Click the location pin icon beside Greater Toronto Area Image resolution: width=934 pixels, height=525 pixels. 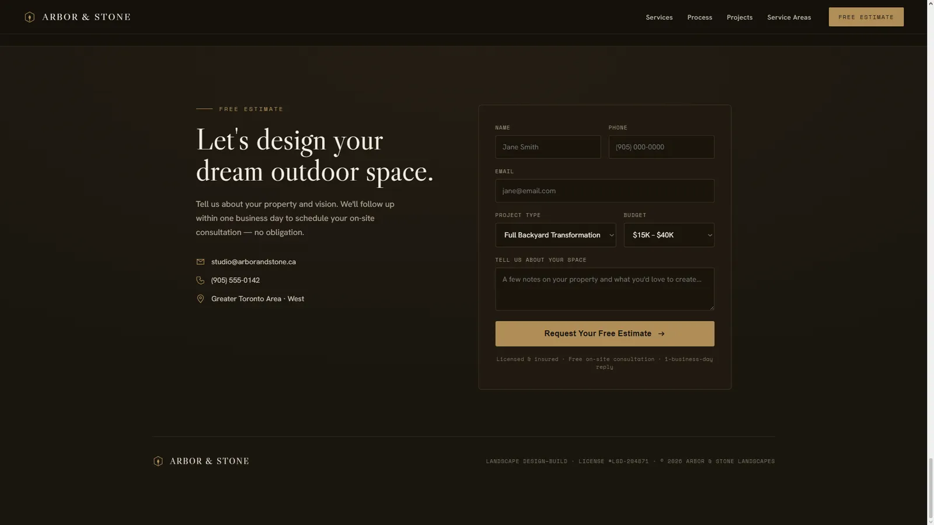(x=200, y=299)
